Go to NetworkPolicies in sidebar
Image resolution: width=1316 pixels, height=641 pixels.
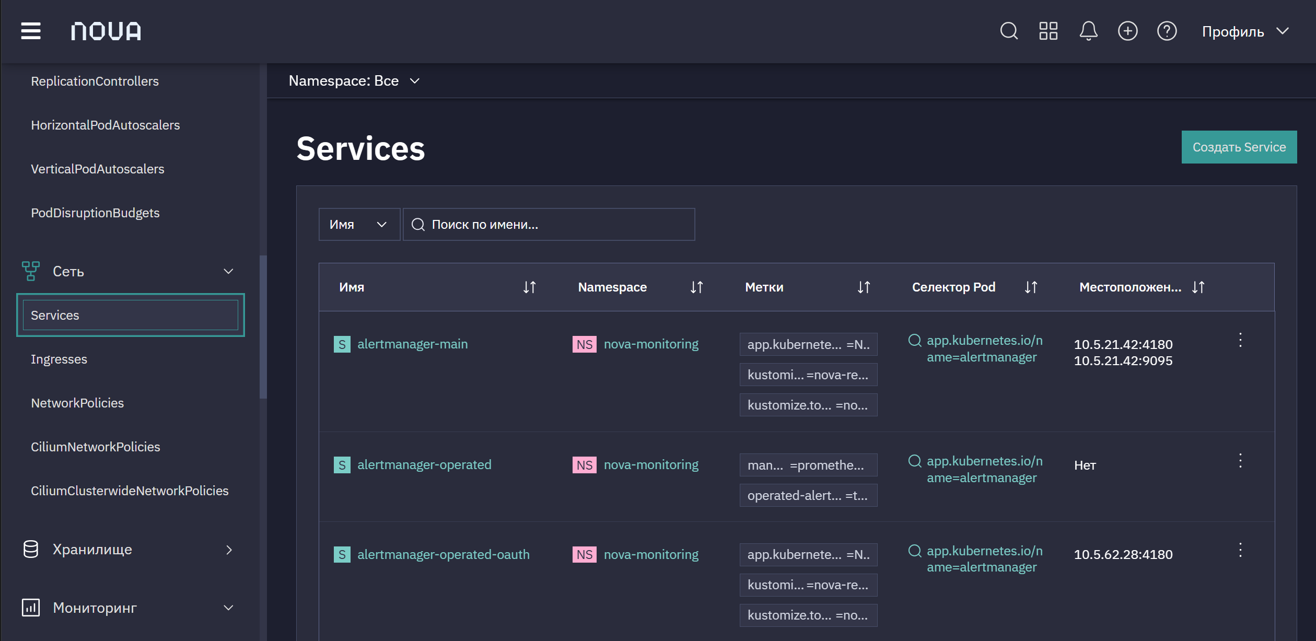77,403
